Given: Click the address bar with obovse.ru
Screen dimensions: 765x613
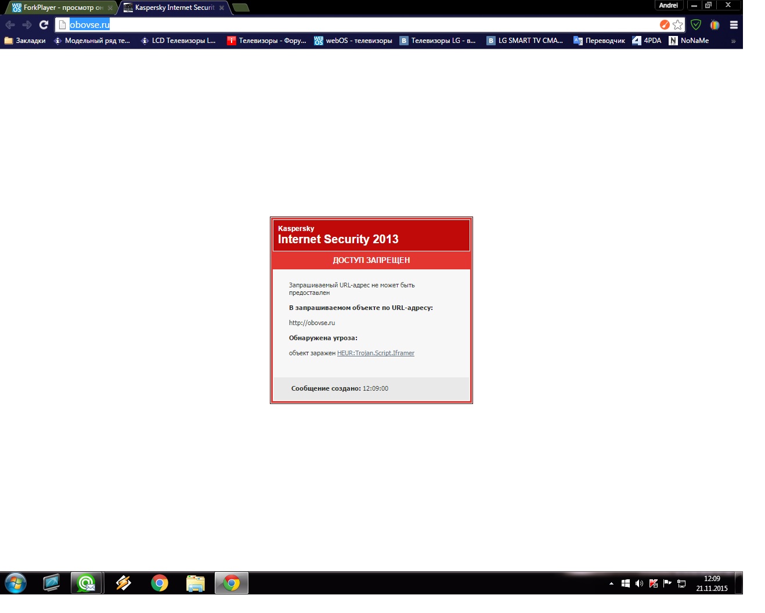Looking at the screenshot, I should point(348,24).
